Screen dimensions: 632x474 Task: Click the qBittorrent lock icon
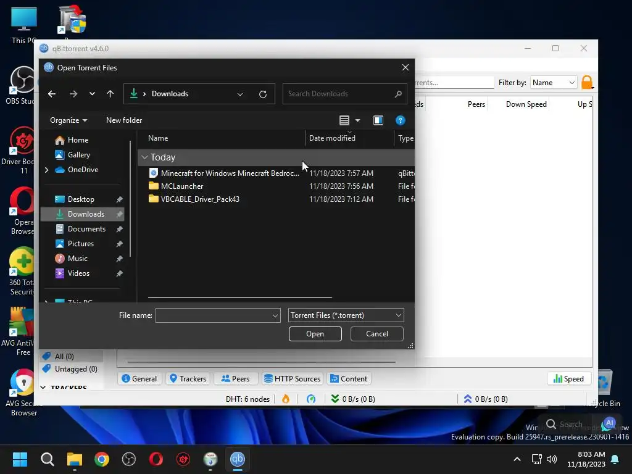[x=587, y=82]
